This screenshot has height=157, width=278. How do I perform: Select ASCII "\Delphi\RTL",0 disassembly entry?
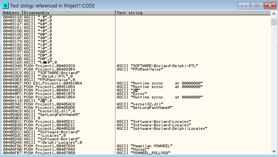click(x=48, y=76)
